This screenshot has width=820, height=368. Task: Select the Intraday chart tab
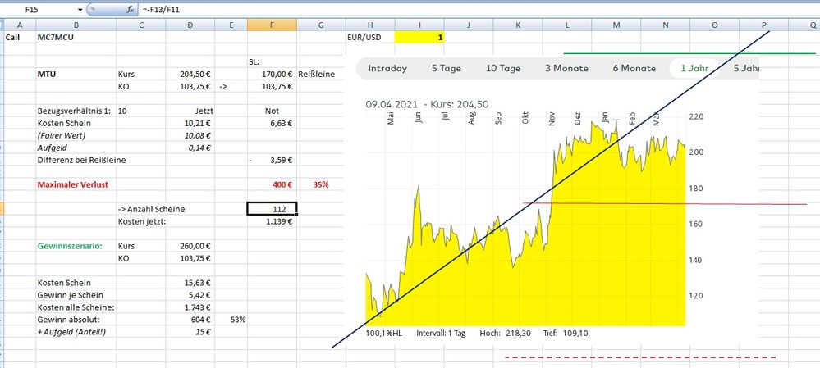point(387,68)
